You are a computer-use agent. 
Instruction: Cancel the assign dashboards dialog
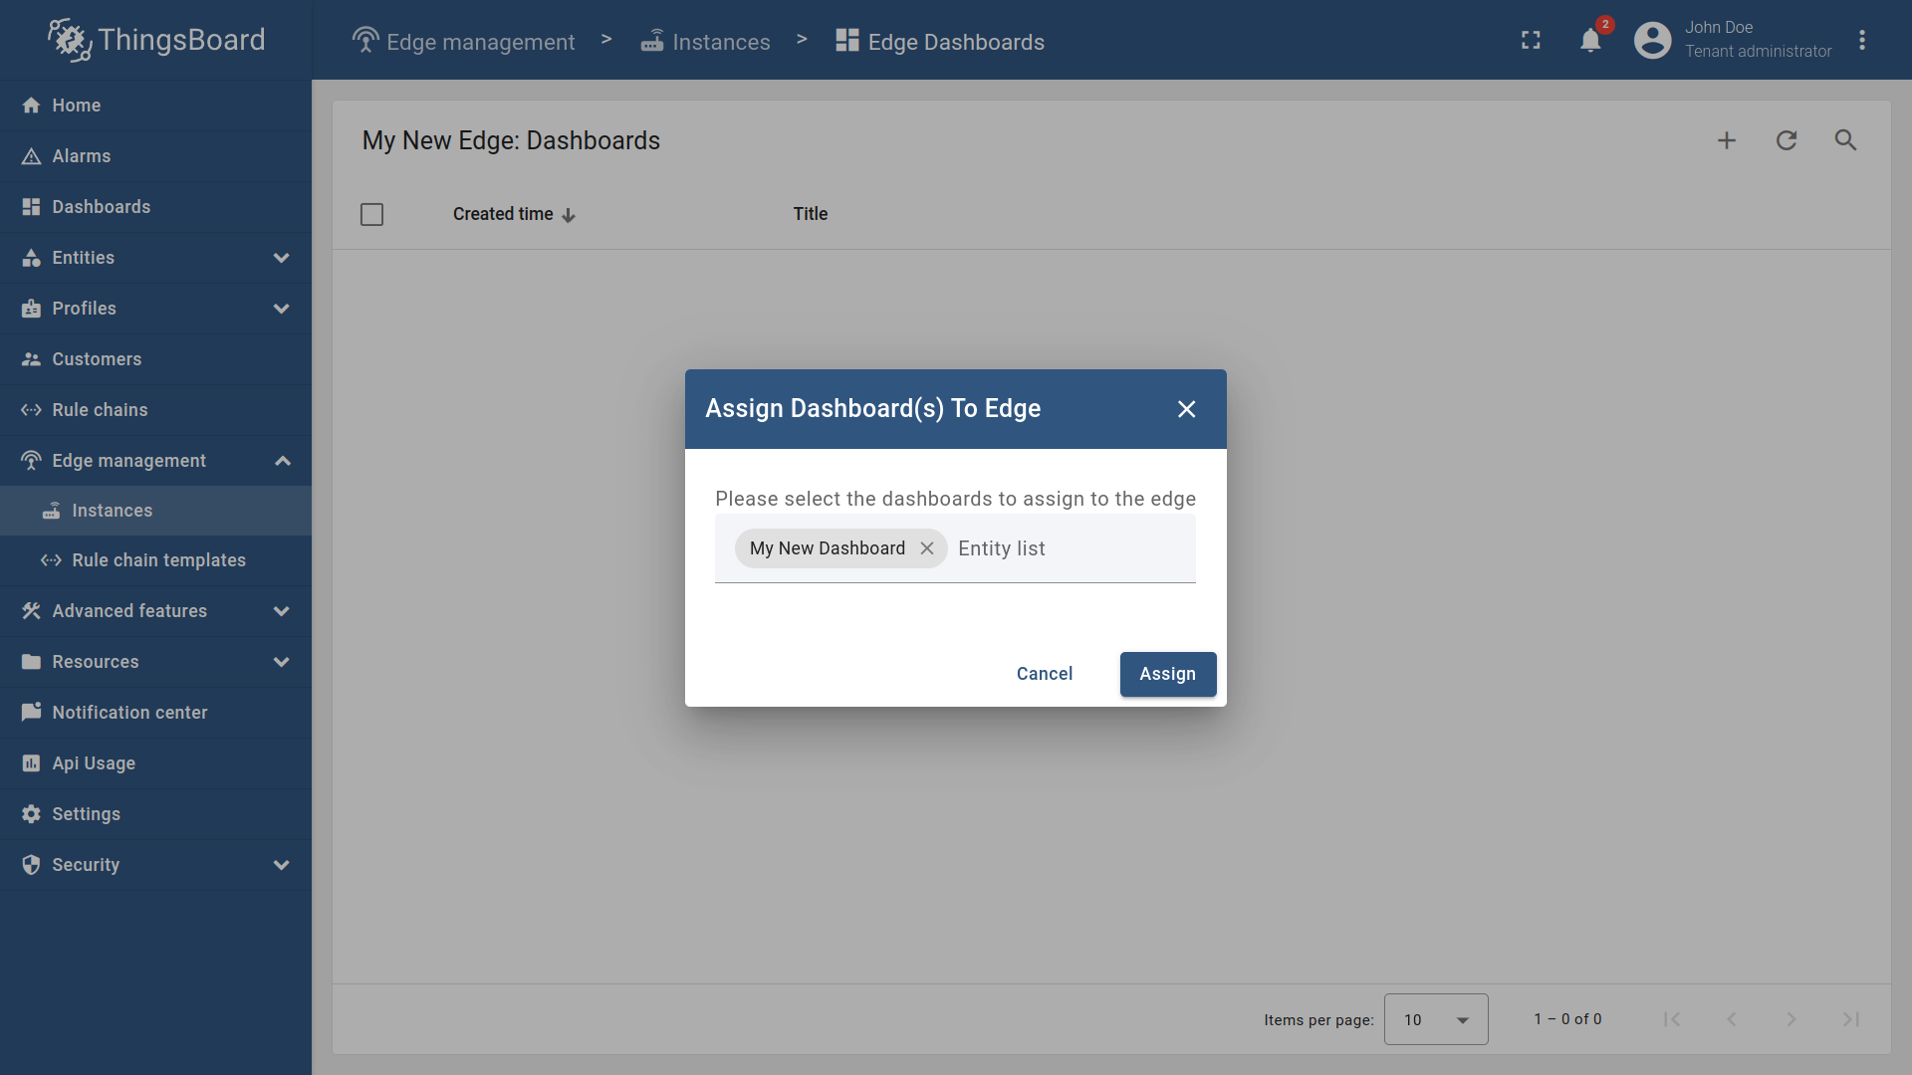1044,674
